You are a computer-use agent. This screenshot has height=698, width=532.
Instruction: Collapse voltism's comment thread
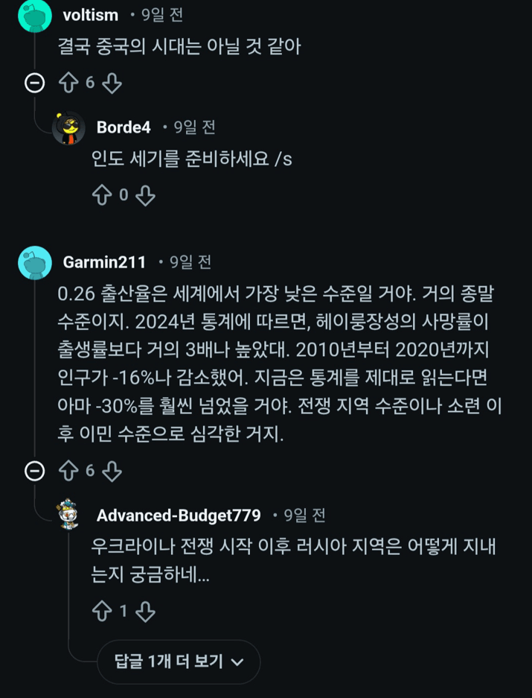[x=34, y=83]
